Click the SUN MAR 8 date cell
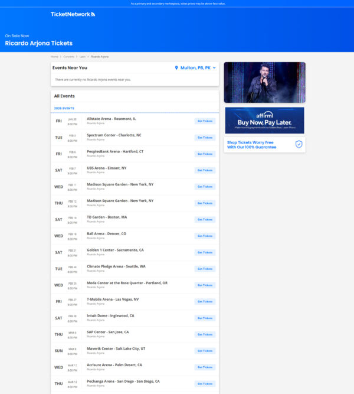354x394 pixels. tap(67, 351)
